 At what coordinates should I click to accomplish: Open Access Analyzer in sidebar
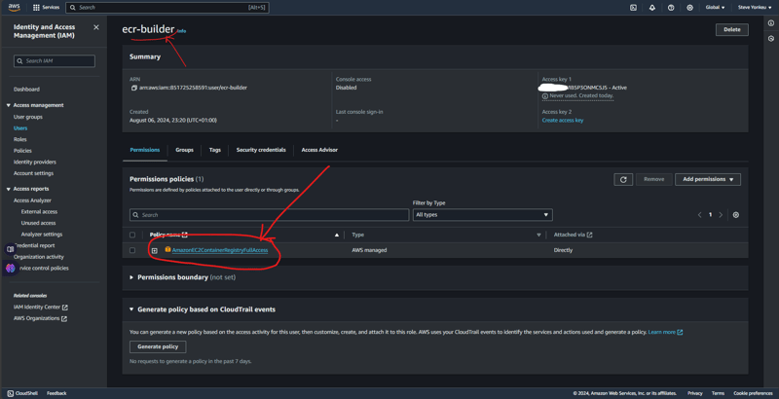[x=32, y=200]
